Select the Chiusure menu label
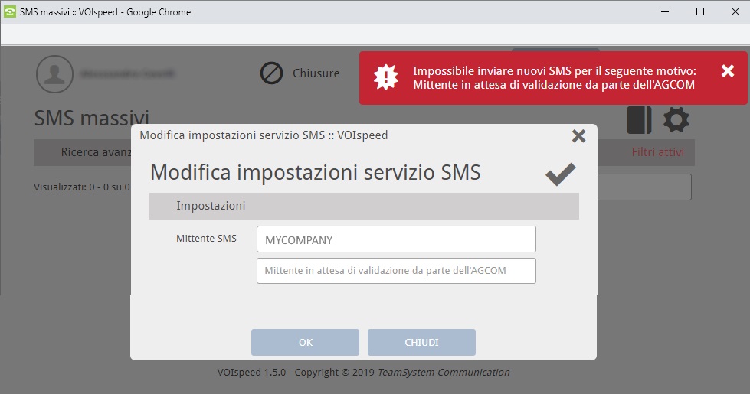Screen dimensions: 750x394 pos(316,73)
